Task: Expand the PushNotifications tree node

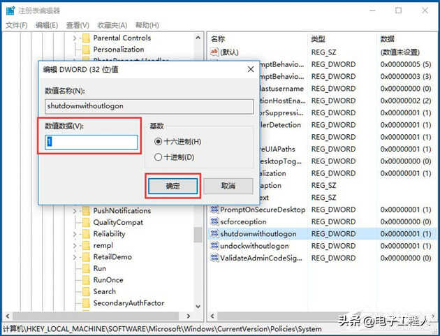Action: [75, 211]
